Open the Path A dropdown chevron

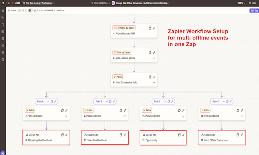pyautogui.click(x=48, y=102)
